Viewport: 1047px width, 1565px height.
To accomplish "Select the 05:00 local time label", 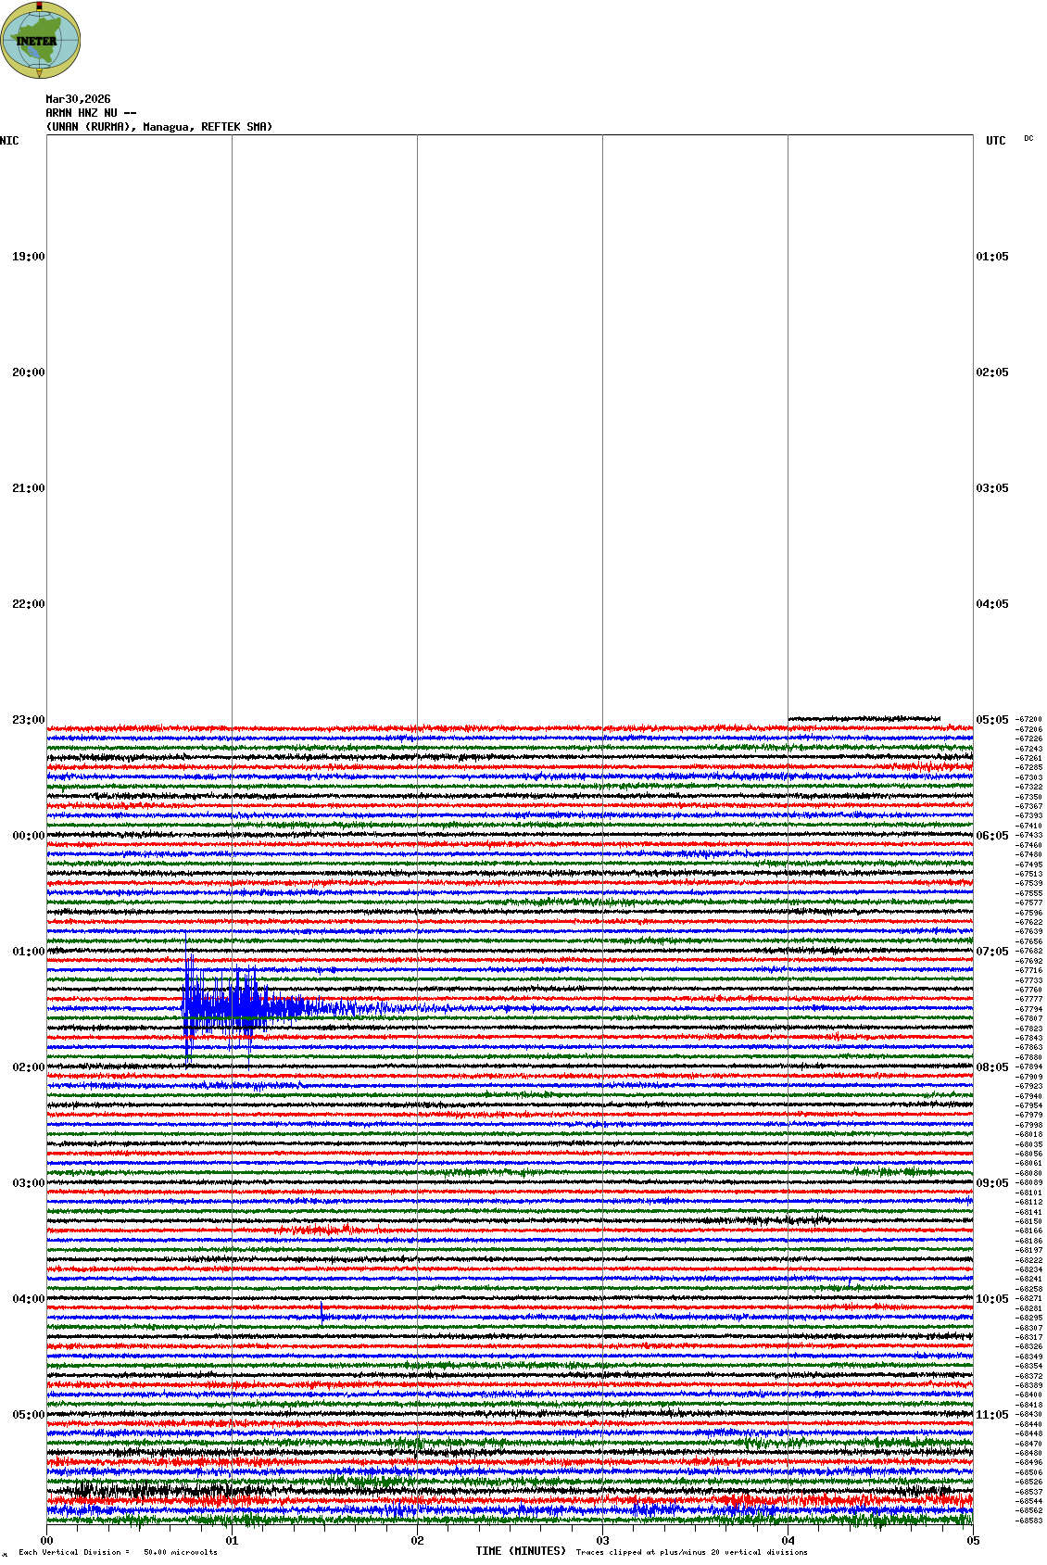I will click(x=28, y=1415).
